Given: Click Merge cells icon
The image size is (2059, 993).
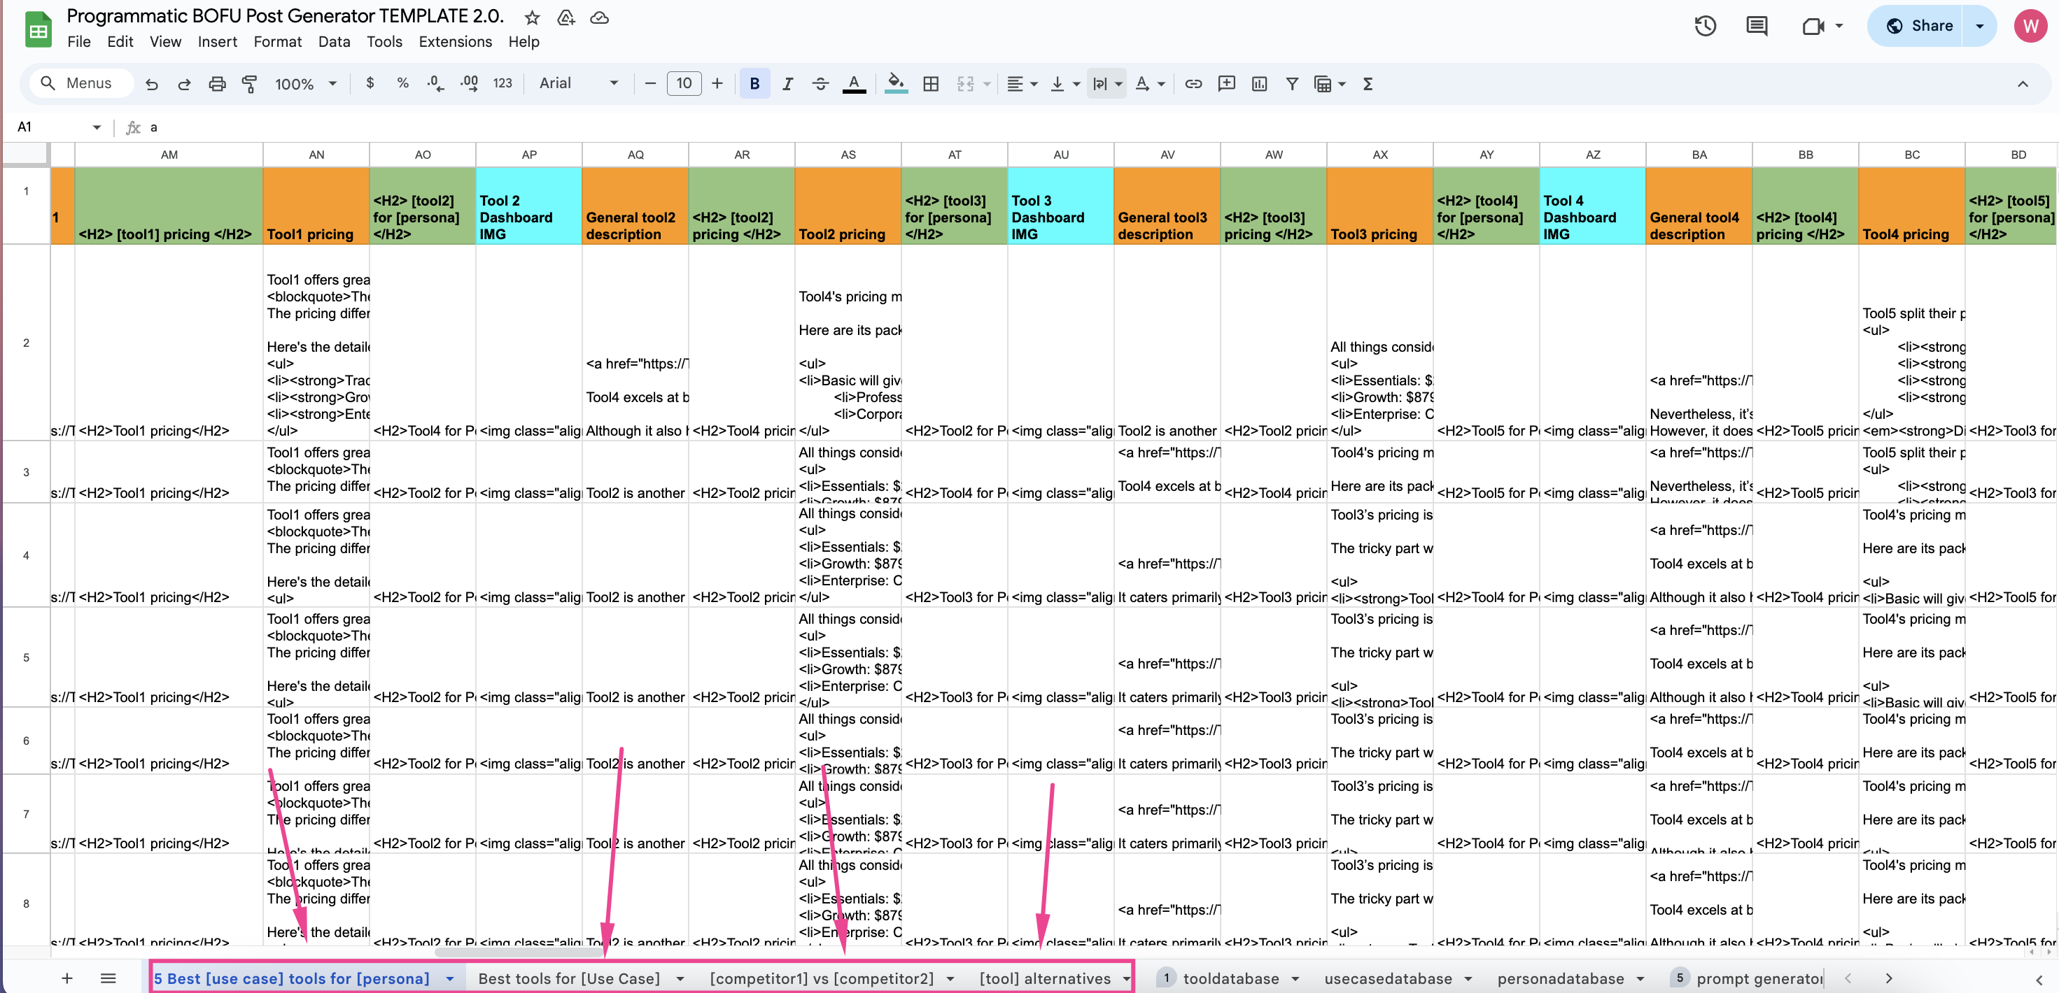Looking at the screenshot, I should tap(966, 84).
